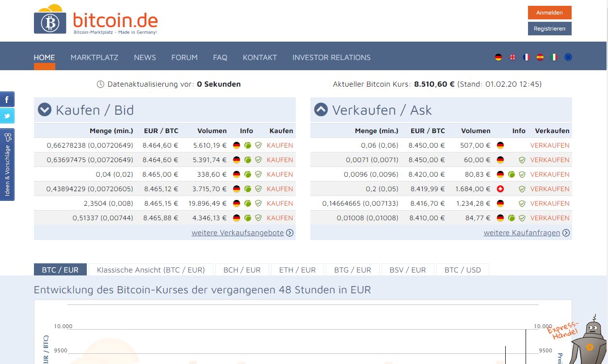The image size is (608, 364).
Task: Click VERKAUFEN for the 0,0071 request
Action: [550, 160]
